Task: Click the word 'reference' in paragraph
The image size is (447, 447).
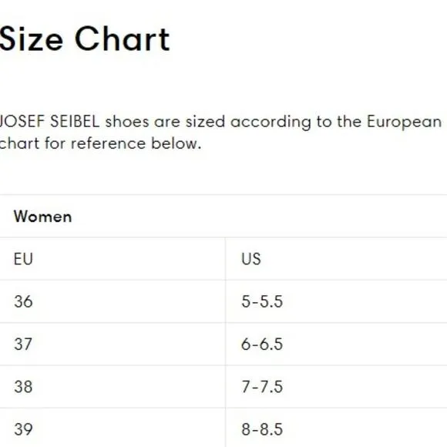Action: pyautogui.click(x=109, y=143)
